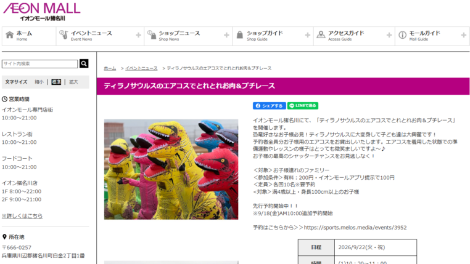This screenshot has height=264, width=470.
Task: Expand the ショップニュース plus menu
Action: (226, 35)
